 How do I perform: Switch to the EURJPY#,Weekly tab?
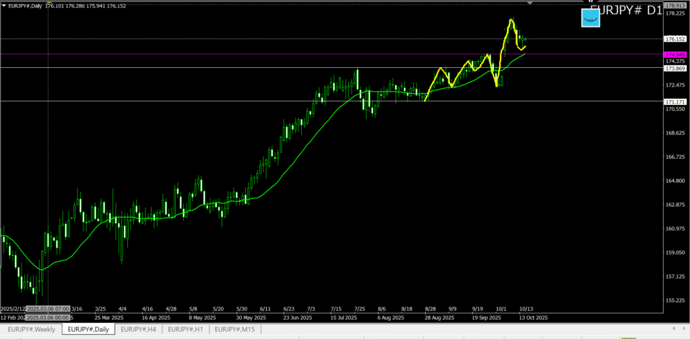(x=32, y=329)
